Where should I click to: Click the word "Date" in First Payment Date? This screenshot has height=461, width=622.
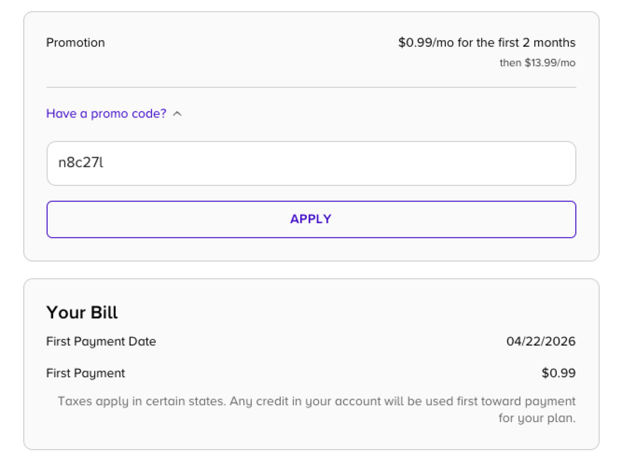point(142,341)
